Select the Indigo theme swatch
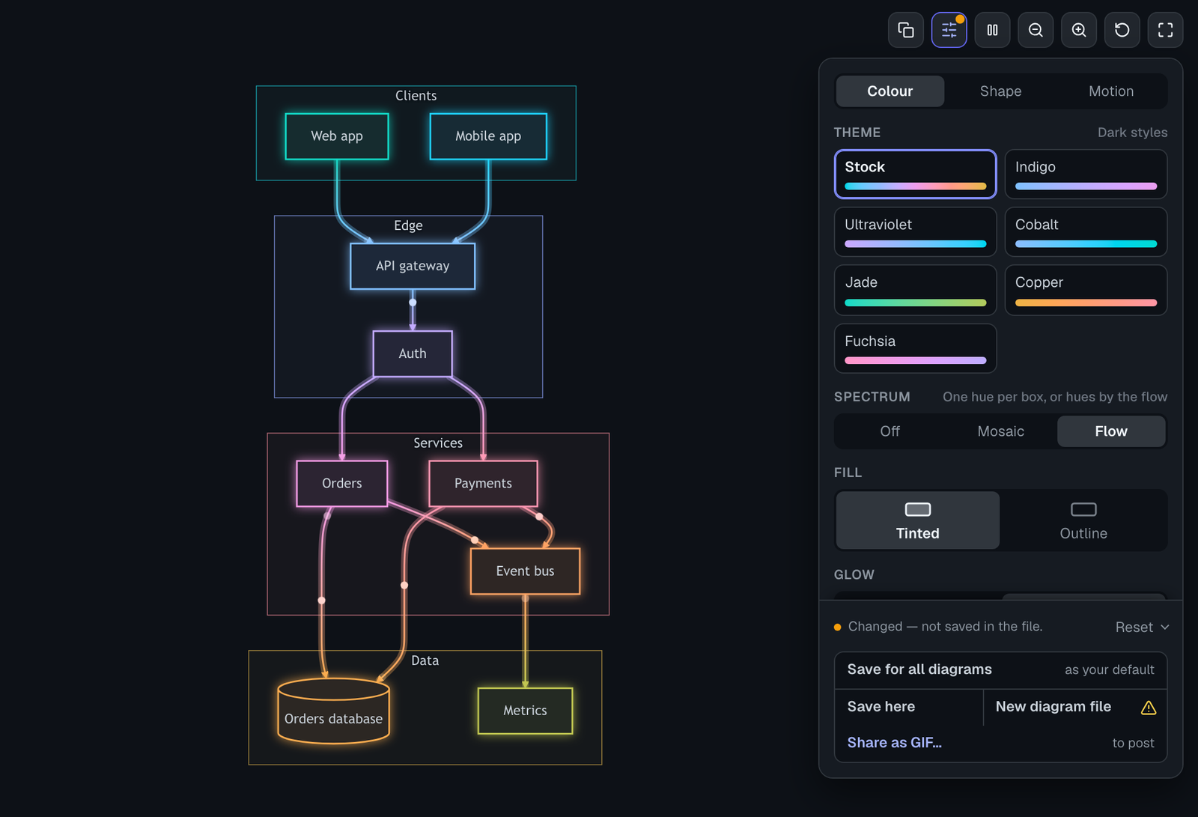This screenshot has height=817, width=1198. click(x=1086, y=174)
